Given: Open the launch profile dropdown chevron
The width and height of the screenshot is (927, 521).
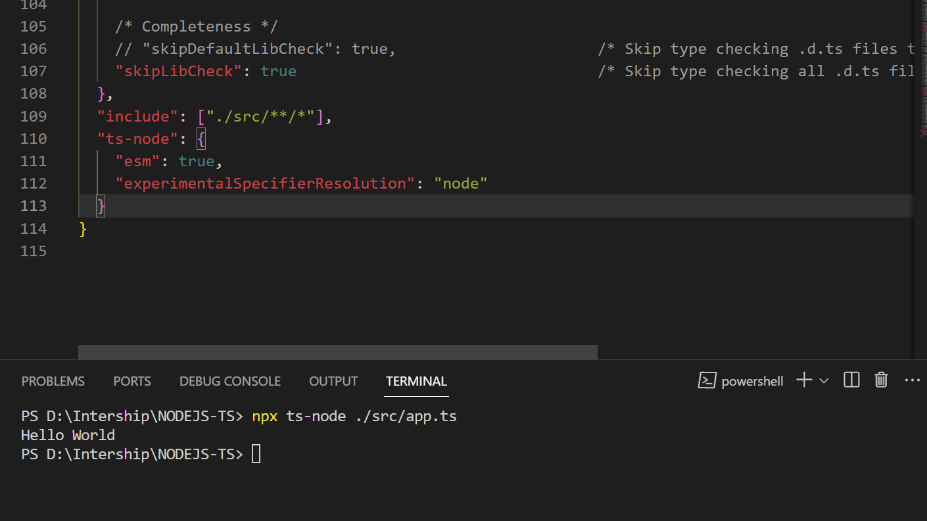Looking at the screenshot, I should tap(824, 380).
